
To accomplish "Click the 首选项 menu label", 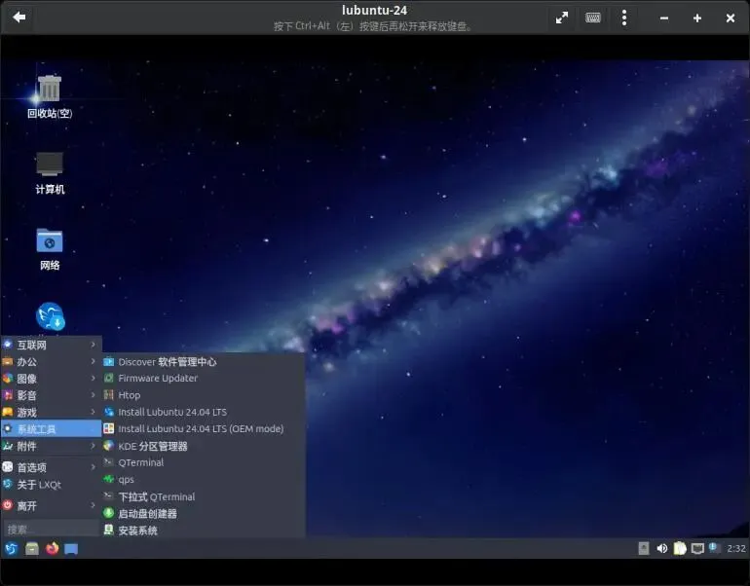I will click(x=31, y=467).
